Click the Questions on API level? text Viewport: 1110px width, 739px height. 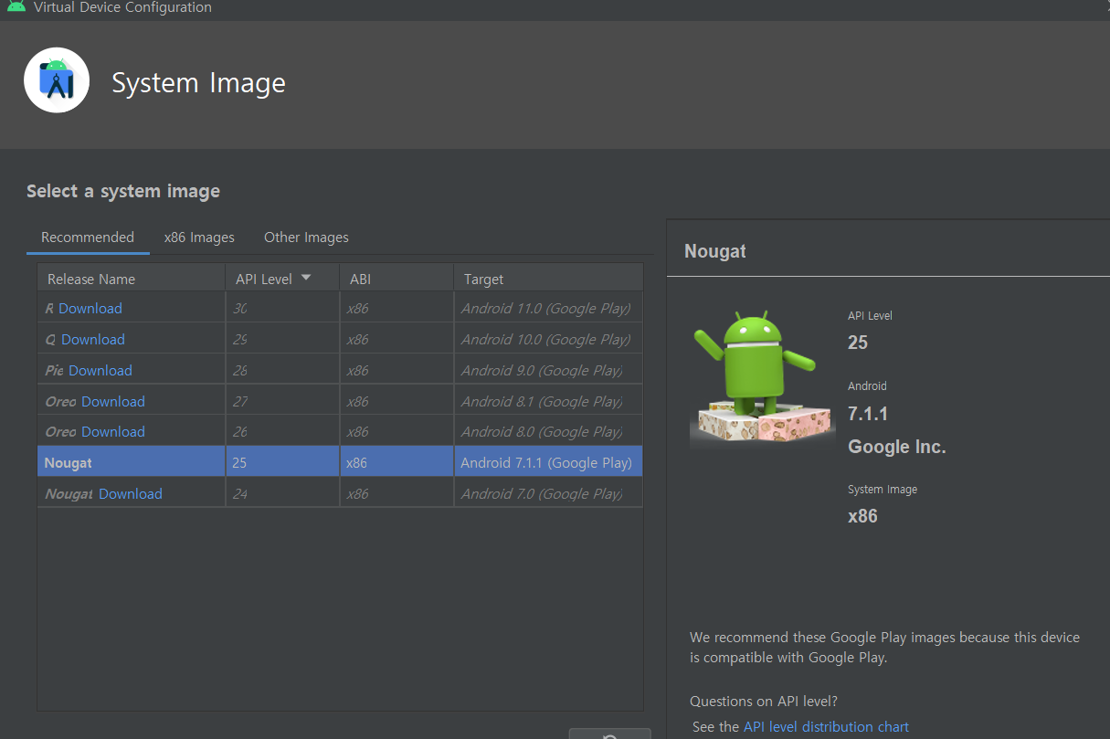pos(764,702)
